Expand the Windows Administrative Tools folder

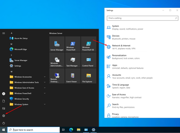coord(28,82)
